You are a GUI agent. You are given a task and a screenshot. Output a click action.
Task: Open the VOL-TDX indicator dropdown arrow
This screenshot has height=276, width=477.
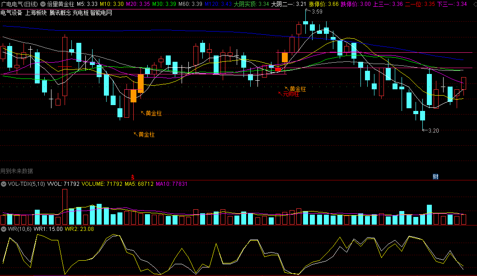pos(4,184)
